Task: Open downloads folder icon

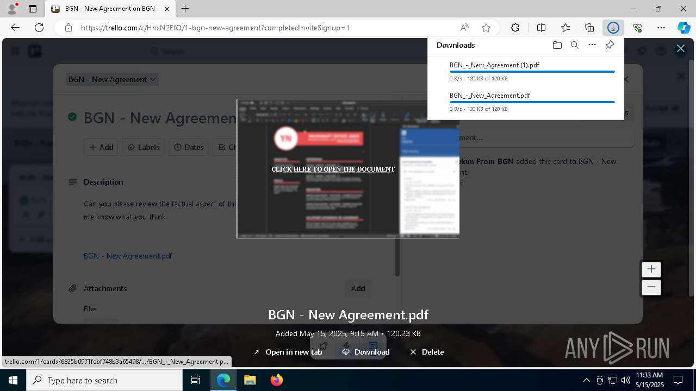Action: coord(557,45)
